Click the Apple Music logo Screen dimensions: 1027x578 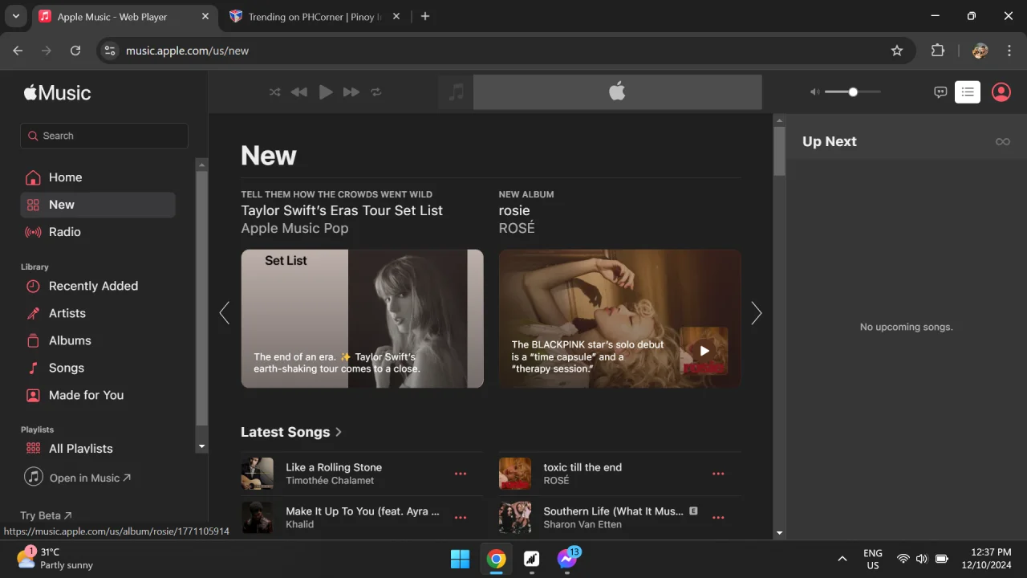(x=57, y=92)
